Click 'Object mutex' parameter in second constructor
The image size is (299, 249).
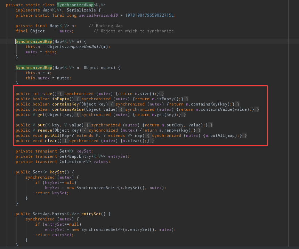(98, 68)
